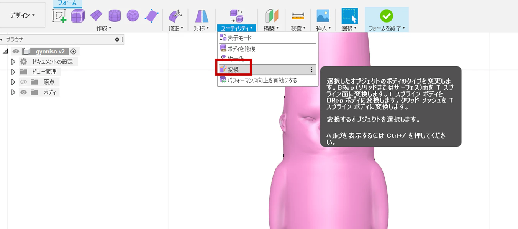Click the browser panel resize handle
Screen dimensions: 518x229
[123, 39]
